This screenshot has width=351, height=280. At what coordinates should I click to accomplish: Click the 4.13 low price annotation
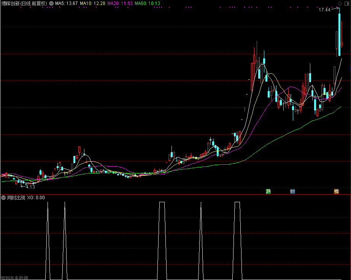(30, 187)
